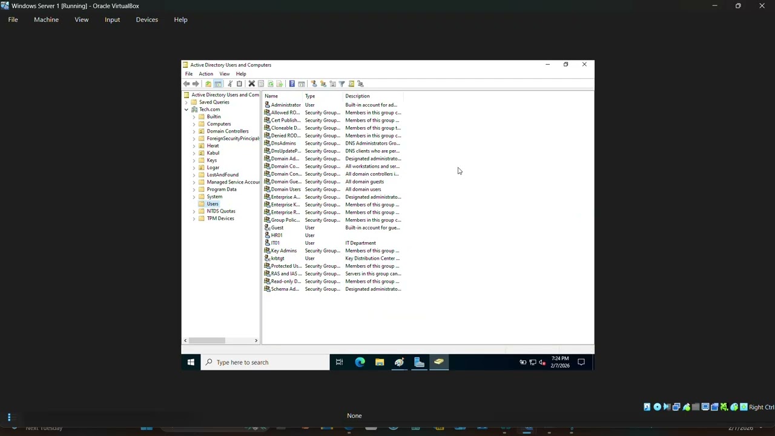This screenshot has width=775, height=436.
Task: Create a new organizational unit via toolbar icon
Action: (x=332, y=84)
